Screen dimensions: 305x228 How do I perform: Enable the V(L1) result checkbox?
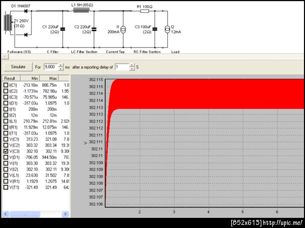coord(6,175)
